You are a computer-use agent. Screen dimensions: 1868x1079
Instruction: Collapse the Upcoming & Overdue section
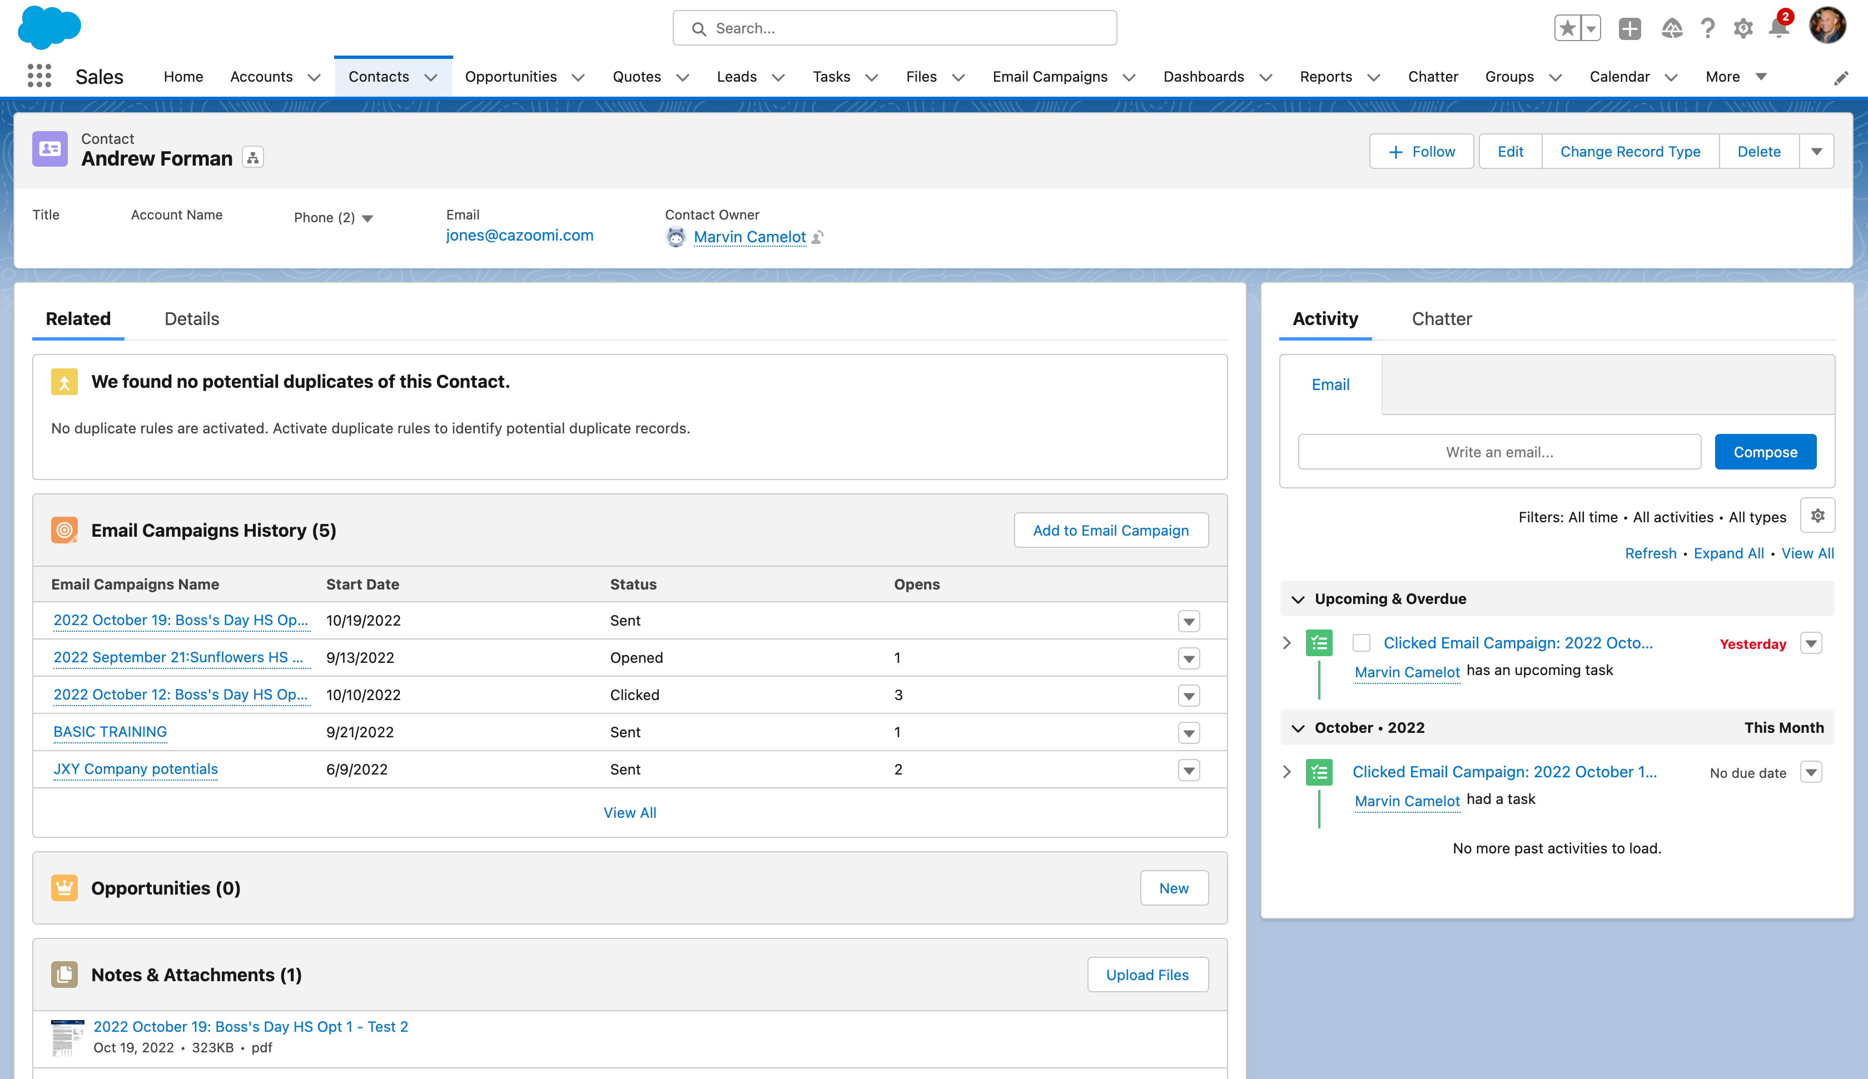(1298, 599)
